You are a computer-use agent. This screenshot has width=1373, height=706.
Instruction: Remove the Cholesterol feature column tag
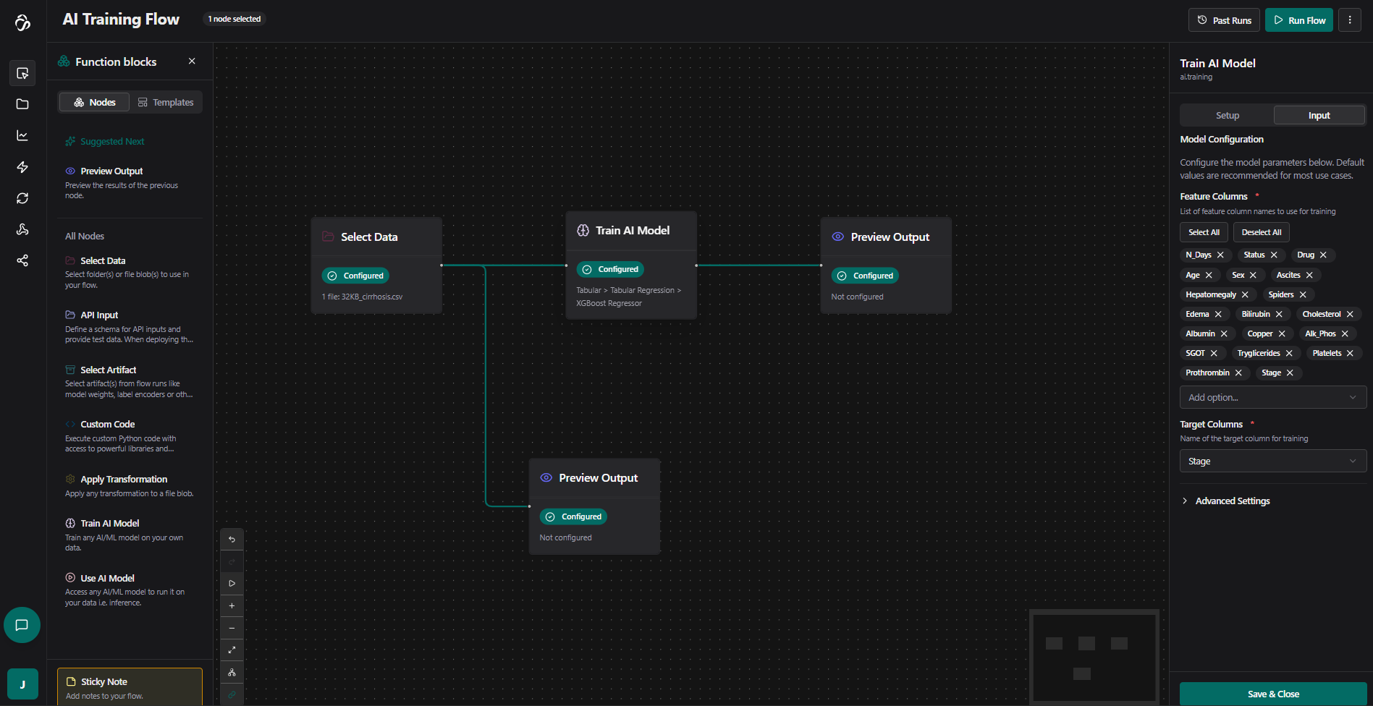pyautogui.click(x=1350, y=315)
